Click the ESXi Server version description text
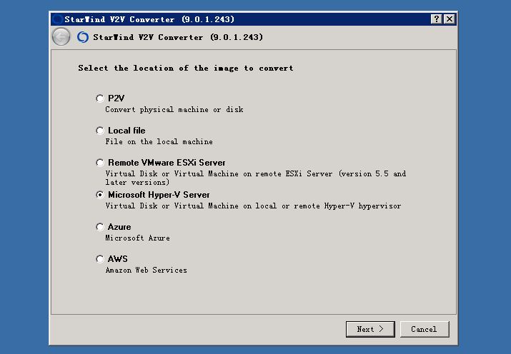 click(x=256, y=178)
